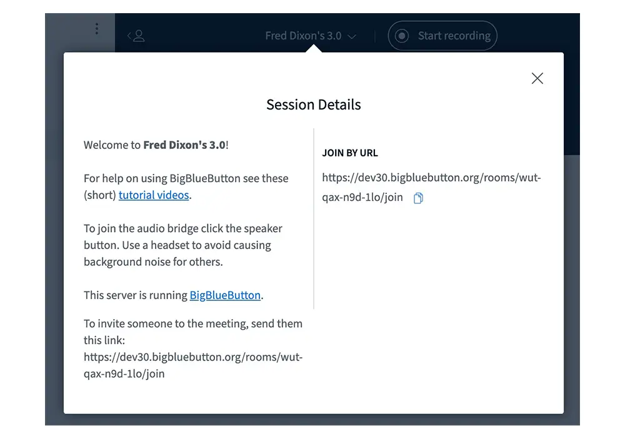The width and height of the screenshot is (625, 438).
Task: Click the Session Details heading
Action: coord(314,104)
